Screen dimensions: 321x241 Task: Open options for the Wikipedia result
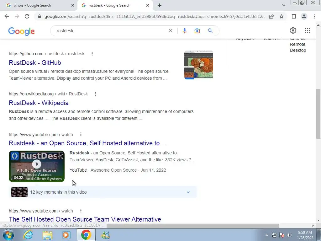point(95,94)
